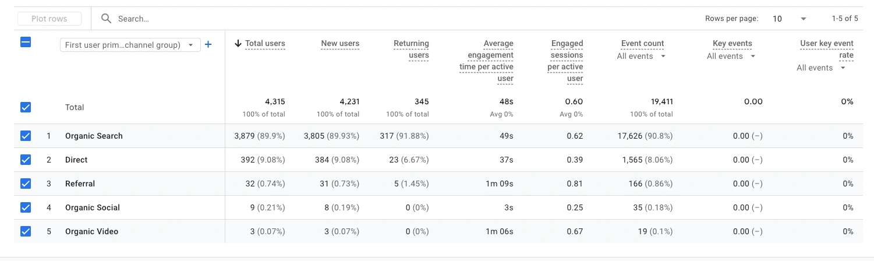Toggle the select-all rows checkbox in header
This screenshot has height=261, width=874.
(x=26, y=42)
